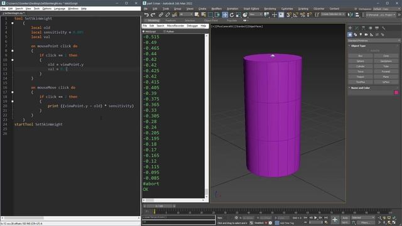
Task: Click the Plane primitive button
Action: [x=386, y=77]
